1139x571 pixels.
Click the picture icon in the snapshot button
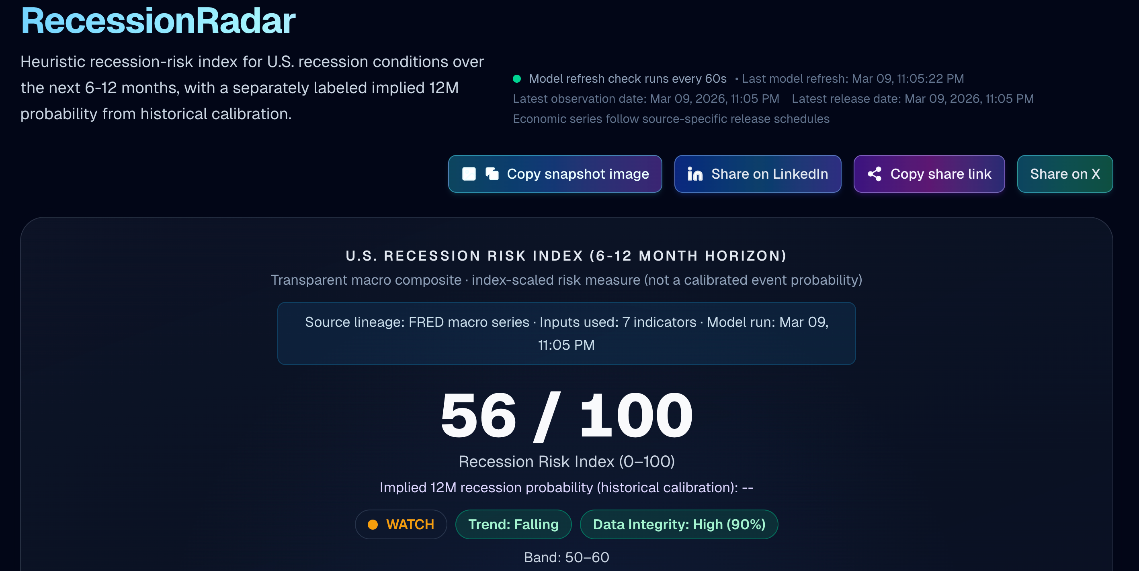point(469,174)
